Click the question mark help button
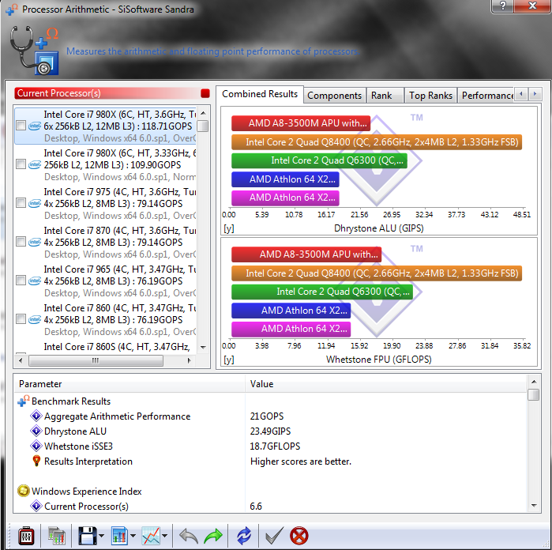This screenshot has height=550, width=552. tap(502, 6)
